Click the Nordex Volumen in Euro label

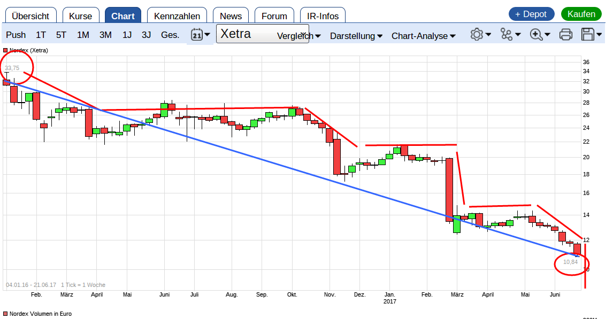[41, 314]
